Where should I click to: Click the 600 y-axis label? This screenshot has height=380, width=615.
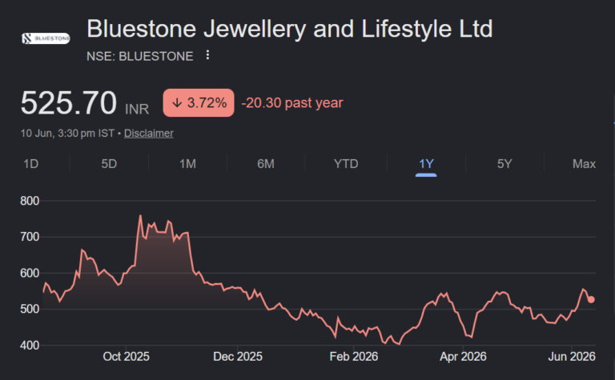pyautogui.click(x=30, y=273)
